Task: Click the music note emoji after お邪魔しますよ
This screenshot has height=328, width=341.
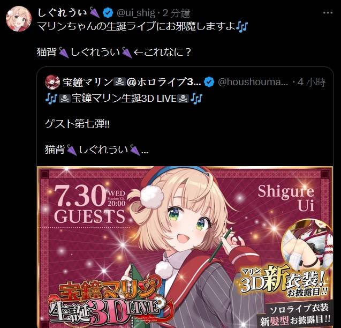Action: (242, 27)
